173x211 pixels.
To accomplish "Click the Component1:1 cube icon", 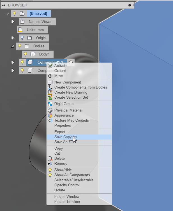I will click(30, 62).
